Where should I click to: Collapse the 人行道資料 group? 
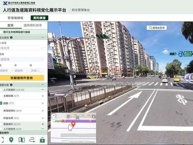click(43, 90)
